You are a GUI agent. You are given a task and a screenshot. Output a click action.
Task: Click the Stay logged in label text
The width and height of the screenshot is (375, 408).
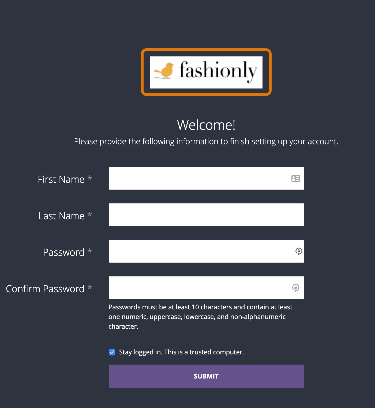click(182, 352)
